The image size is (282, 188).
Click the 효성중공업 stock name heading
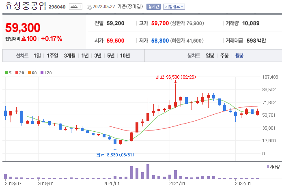pyautogui.click(x=25, y=6)
